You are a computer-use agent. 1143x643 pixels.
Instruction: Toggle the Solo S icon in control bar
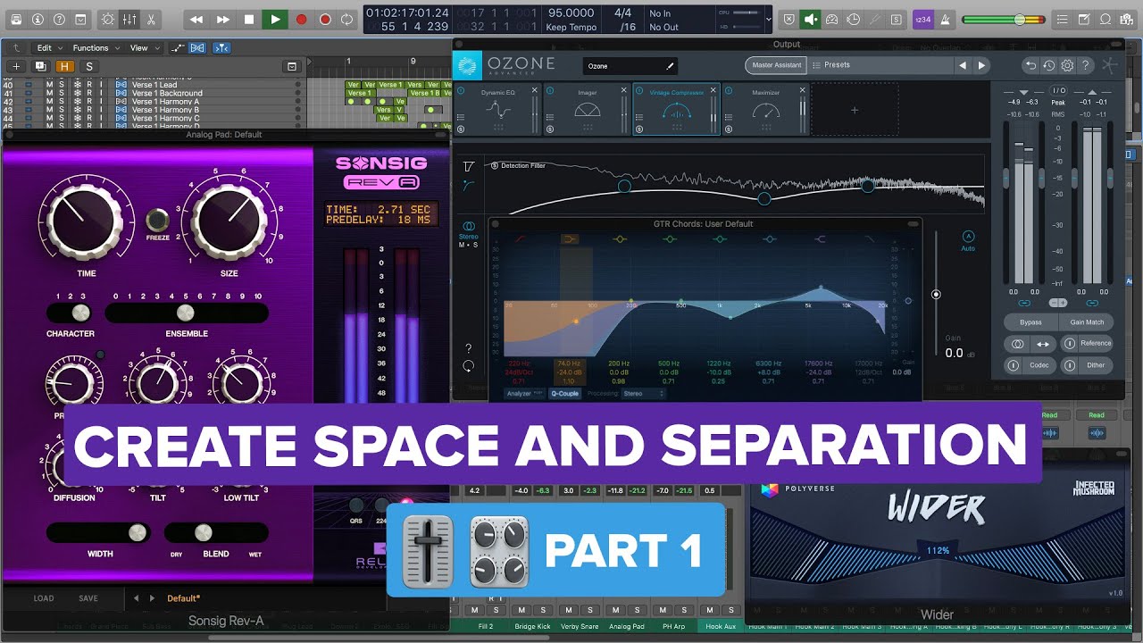pos(896,19)
